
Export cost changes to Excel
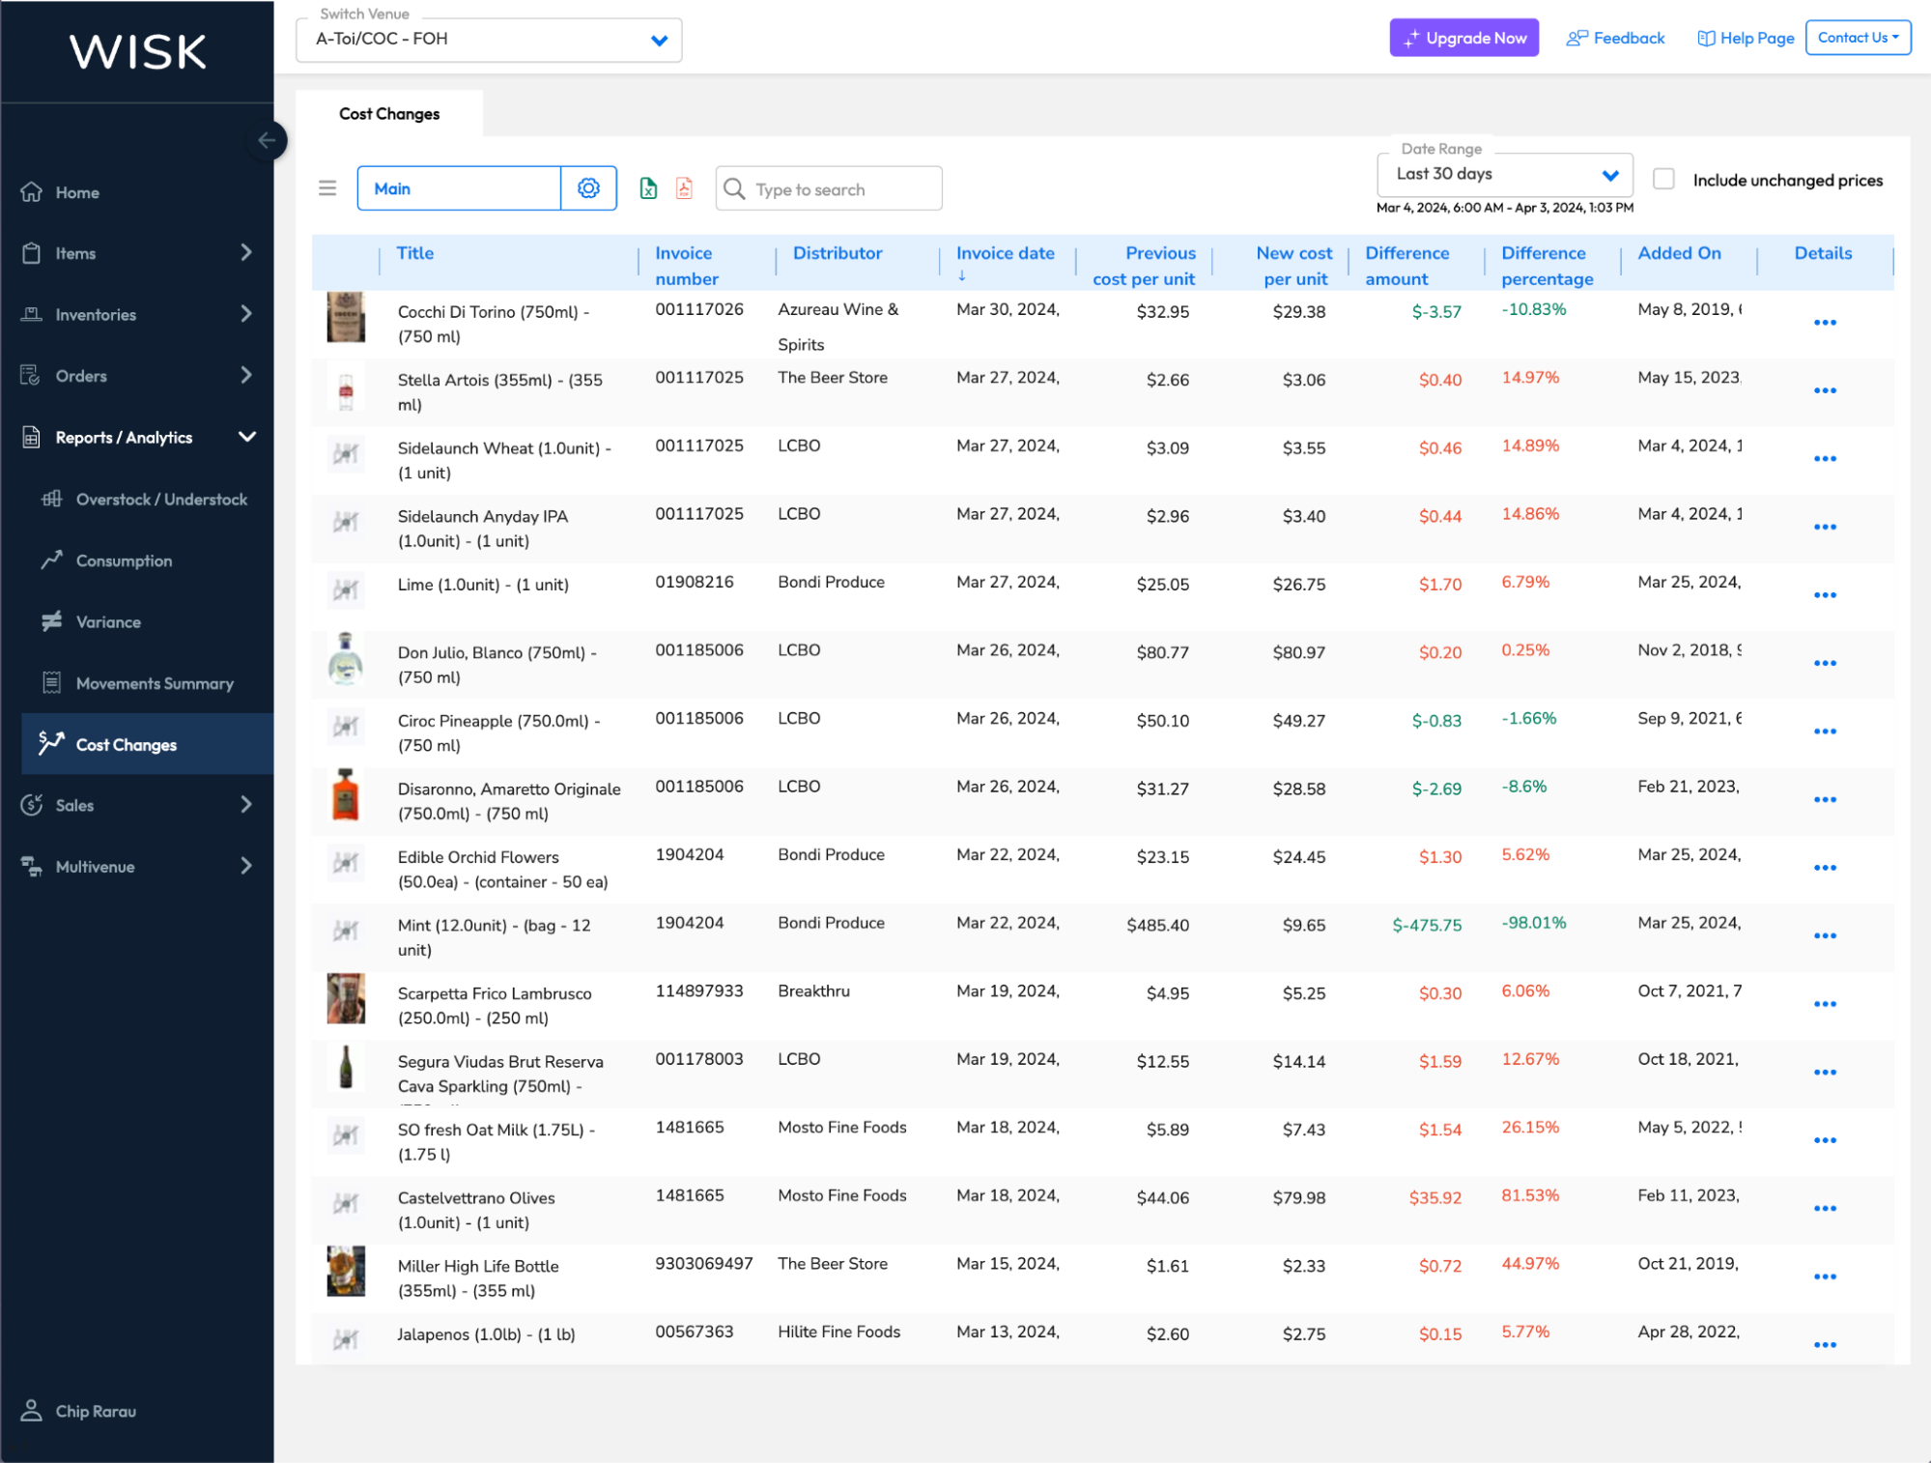(x=648, y=187)
